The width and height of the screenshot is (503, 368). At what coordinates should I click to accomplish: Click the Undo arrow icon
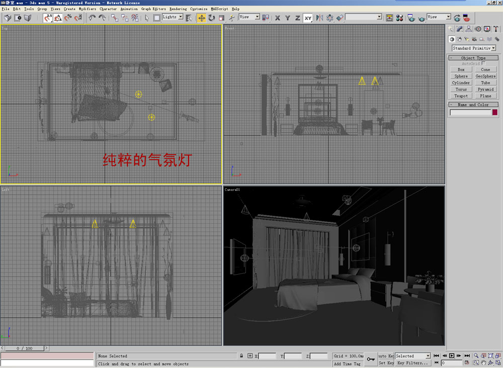click(92, 18)
